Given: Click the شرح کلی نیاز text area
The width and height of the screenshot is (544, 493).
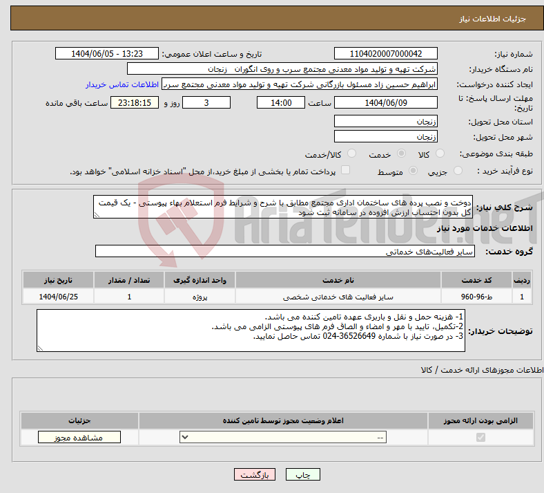Looking at the screenshot, I should [283, 207].
